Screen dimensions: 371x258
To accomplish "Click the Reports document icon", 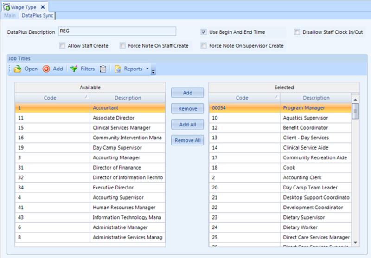I will [118, 69].
